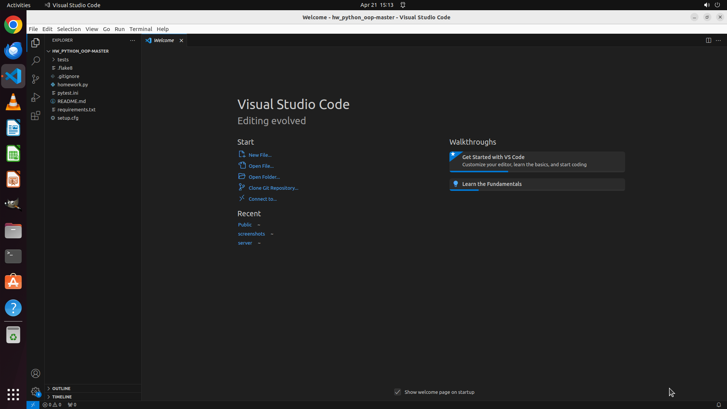Click the Accounts icon
The image size is (727, 409).
[x=36, y=373]
